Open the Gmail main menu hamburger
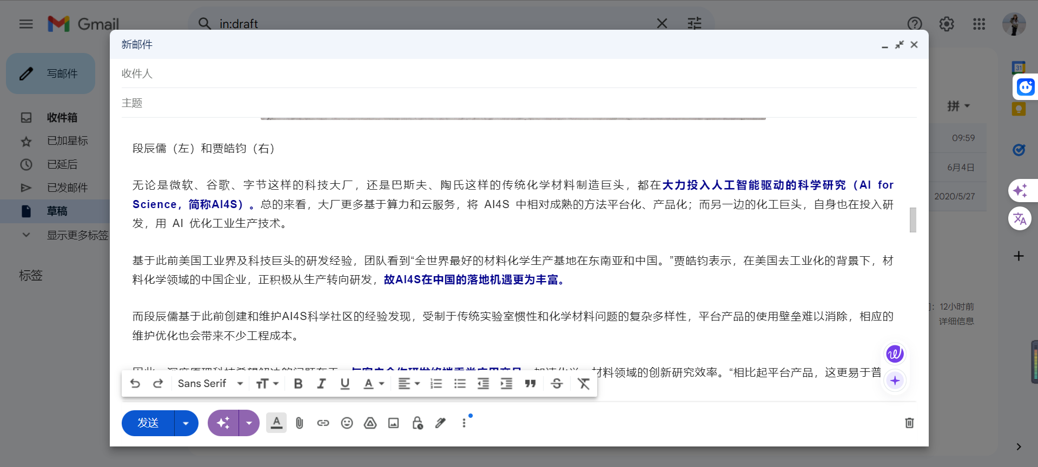This screenshot has height=467, width=1038. point(26,24)
